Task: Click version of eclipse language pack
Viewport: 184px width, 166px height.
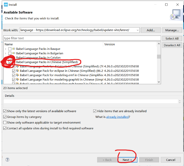Action: coord(122,71)
